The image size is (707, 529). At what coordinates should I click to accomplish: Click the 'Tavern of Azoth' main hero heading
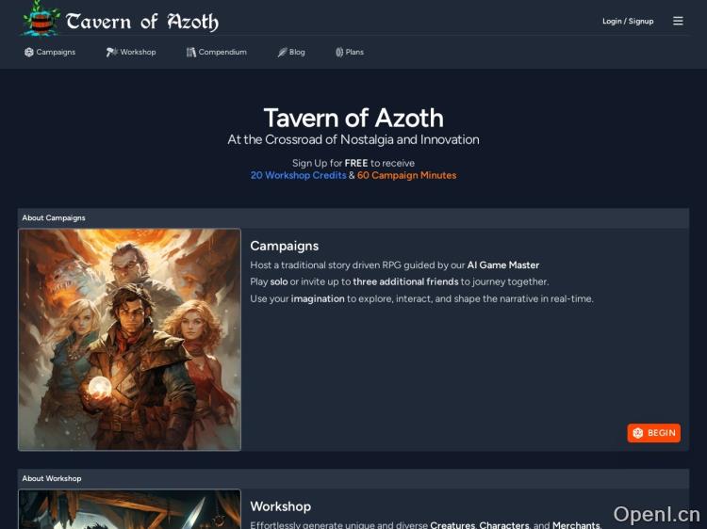[x=353, y=118]
